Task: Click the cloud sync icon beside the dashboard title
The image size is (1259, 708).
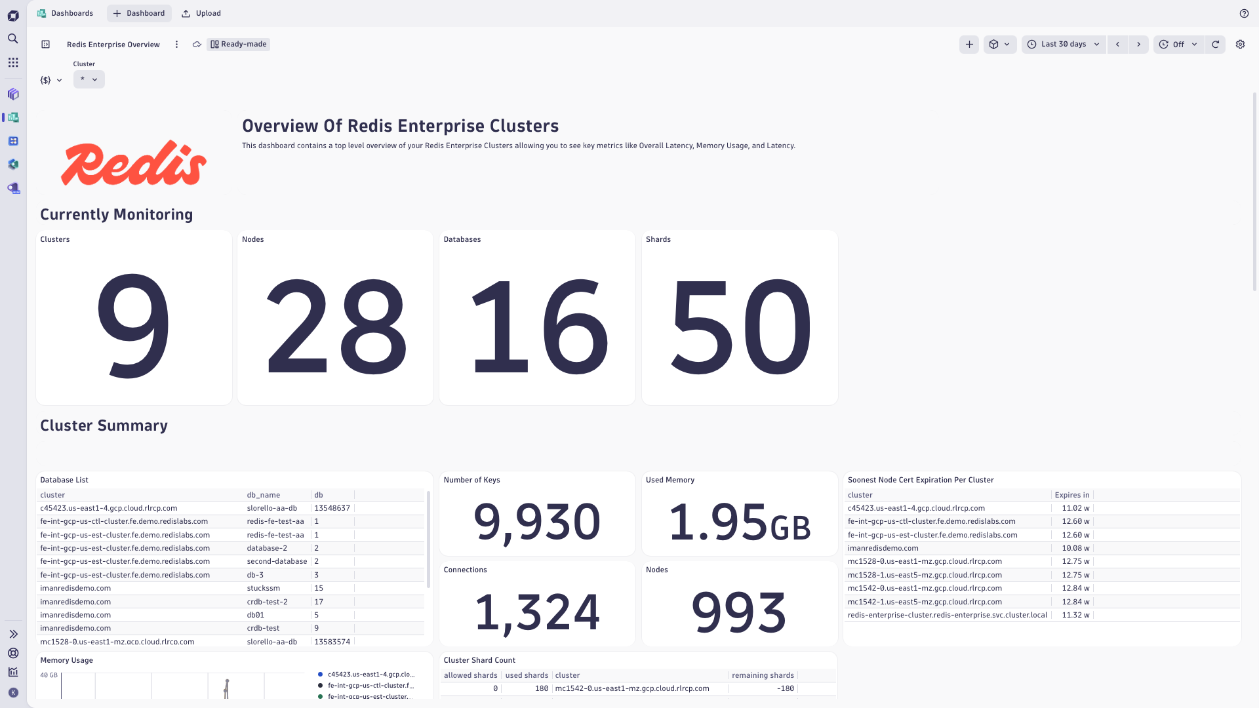Action: tap(197, 45)
